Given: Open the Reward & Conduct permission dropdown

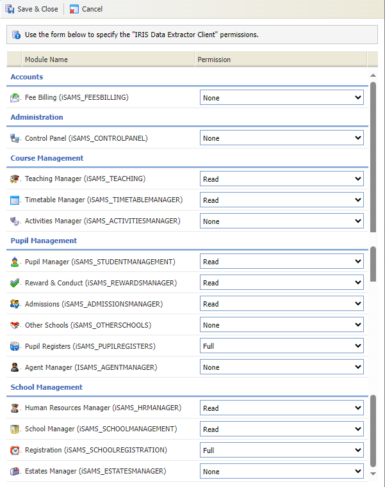Looking at the screenshot, I should click(281, 283).
